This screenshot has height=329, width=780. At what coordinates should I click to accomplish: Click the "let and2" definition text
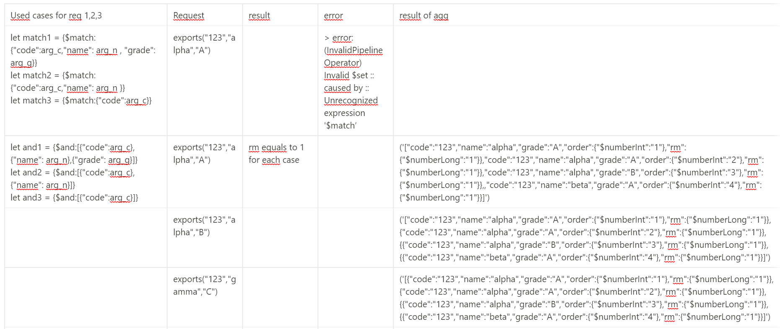click(x=72, y=172)
